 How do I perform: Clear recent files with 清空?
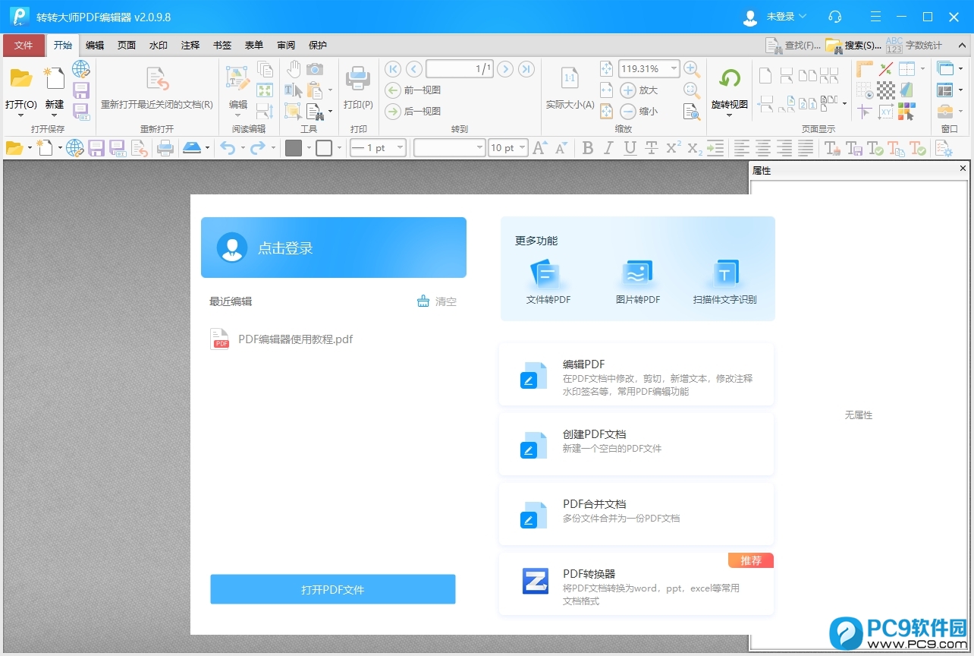pyautogui.click(x=437, y=301)
